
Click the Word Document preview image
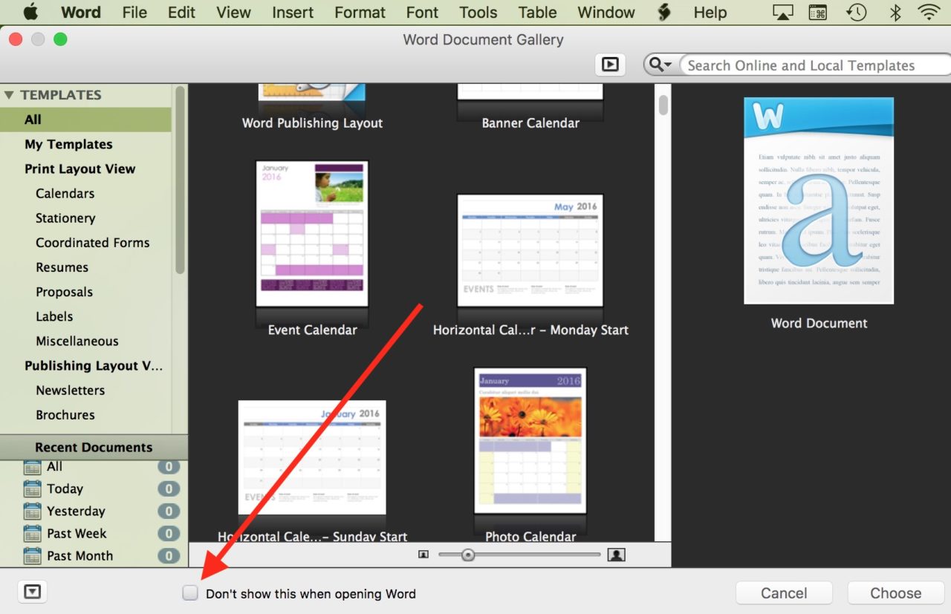[x=819, y=200]
